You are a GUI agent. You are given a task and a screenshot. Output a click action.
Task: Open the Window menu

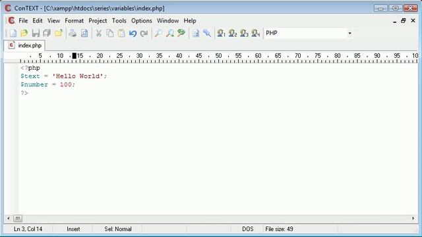(x=167, y=20)
